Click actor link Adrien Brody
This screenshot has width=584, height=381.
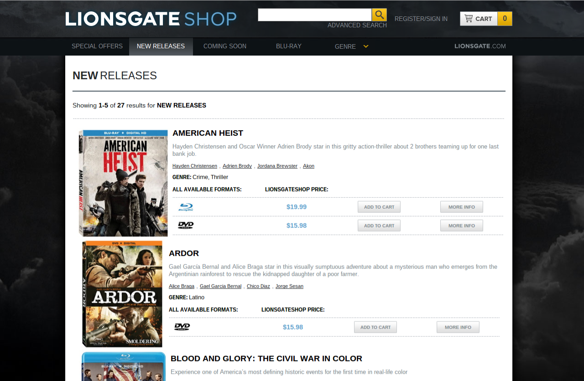coord(237,166)
